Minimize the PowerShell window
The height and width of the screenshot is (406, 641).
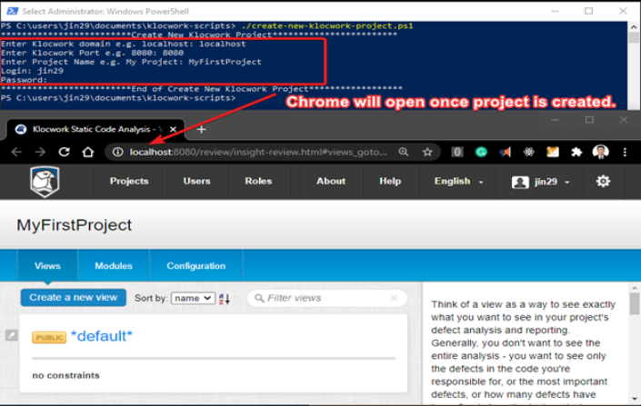[555, 11]
